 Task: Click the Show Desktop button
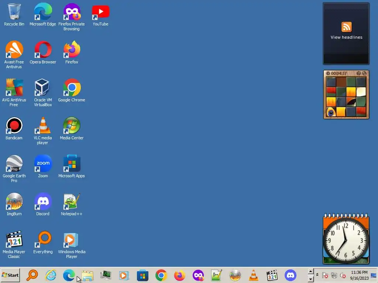(374, 275)
